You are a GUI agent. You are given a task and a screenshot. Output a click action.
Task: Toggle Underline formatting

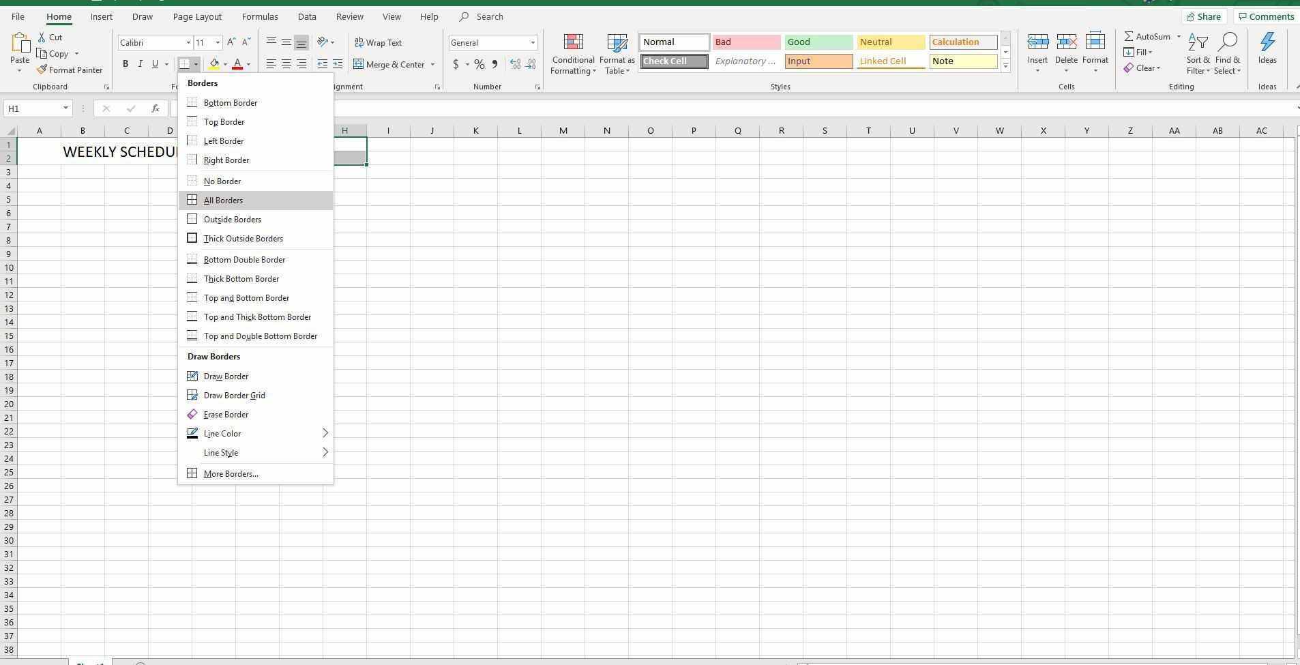(155, 64)
